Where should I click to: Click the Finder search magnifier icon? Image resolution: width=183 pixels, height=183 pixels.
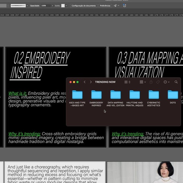pos(176,82)
